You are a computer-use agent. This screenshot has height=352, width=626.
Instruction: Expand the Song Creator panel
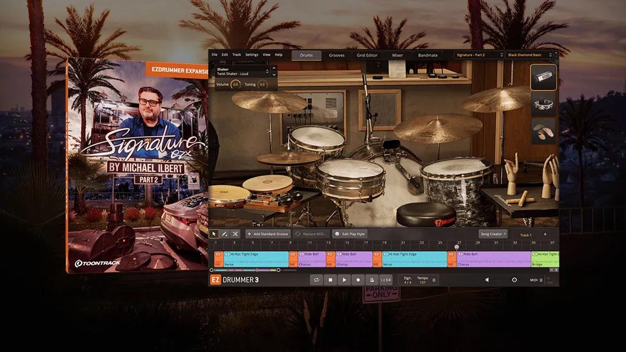[x=491, y=234]
